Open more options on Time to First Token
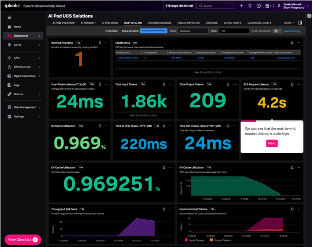The width and height of the screenshot is (312, 247). point(170,126)
